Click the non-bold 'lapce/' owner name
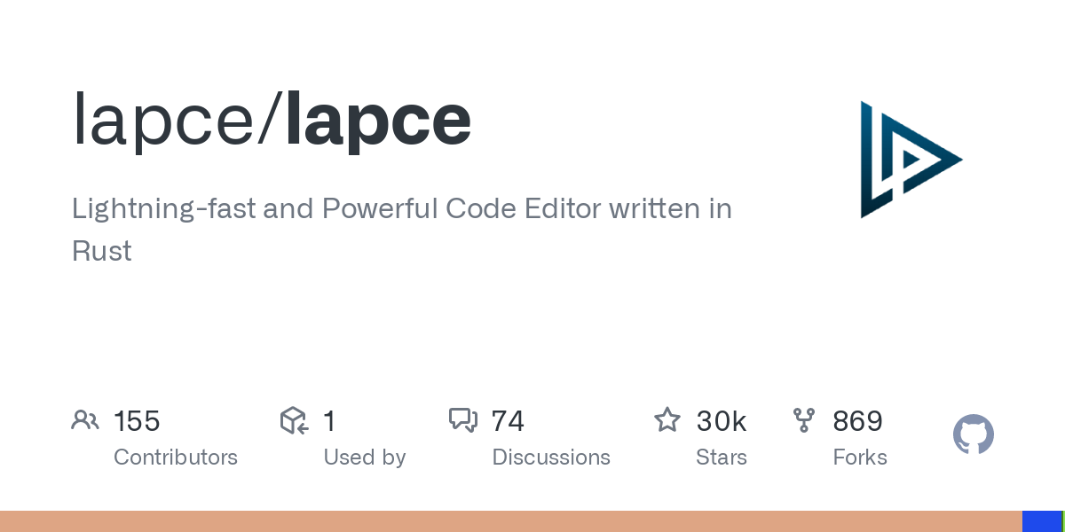Image resolution: width=1065 pixels, height=532 pixels. (x=176, y=120)
